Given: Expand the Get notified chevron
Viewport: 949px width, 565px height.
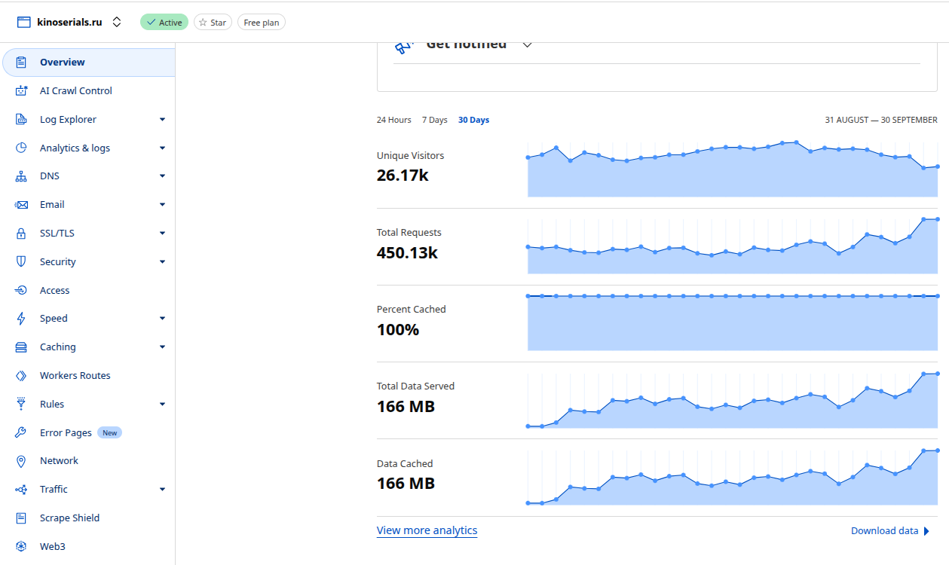Looking at the screenshot, I should [x=527, y=44].
